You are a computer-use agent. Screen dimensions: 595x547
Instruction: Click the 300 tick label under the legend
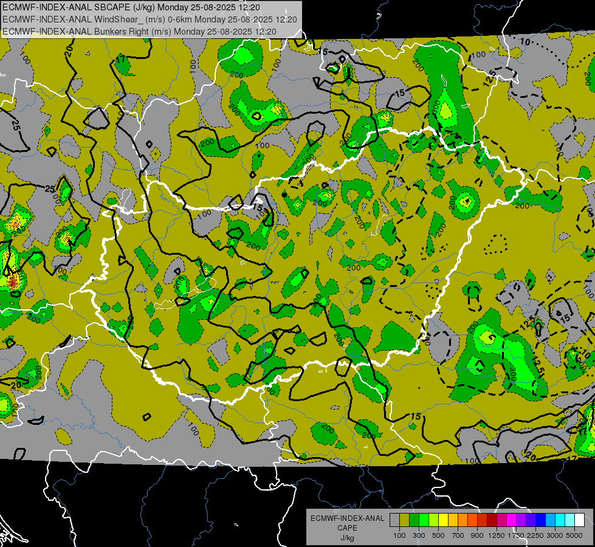pyautogui.click(x=419, y=535)
